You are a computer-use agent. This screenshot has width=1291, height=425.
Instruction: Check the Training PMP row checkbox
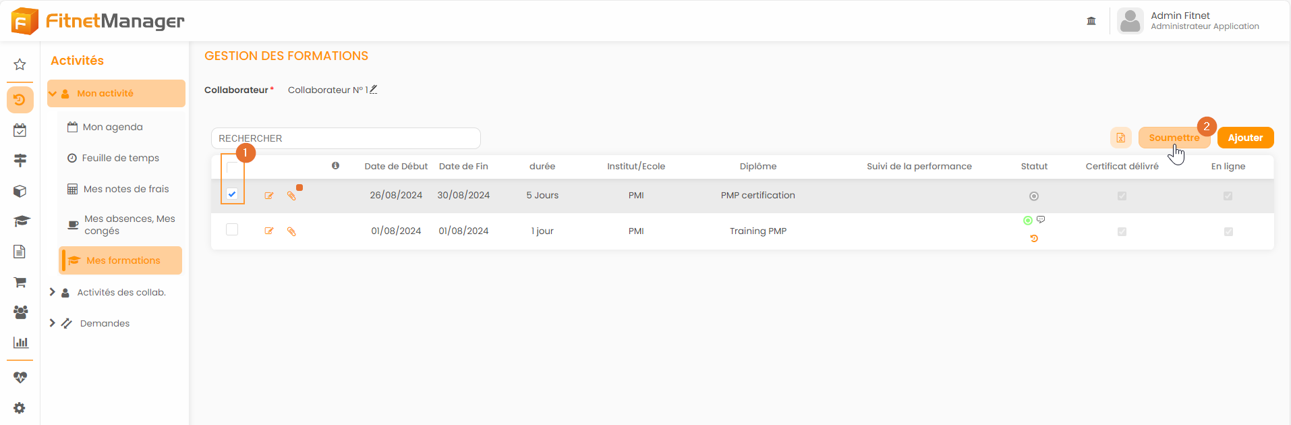pos(232,229)
